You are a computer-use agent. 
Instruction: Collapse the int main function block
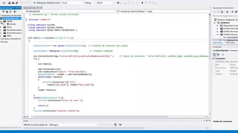[28, 38]
